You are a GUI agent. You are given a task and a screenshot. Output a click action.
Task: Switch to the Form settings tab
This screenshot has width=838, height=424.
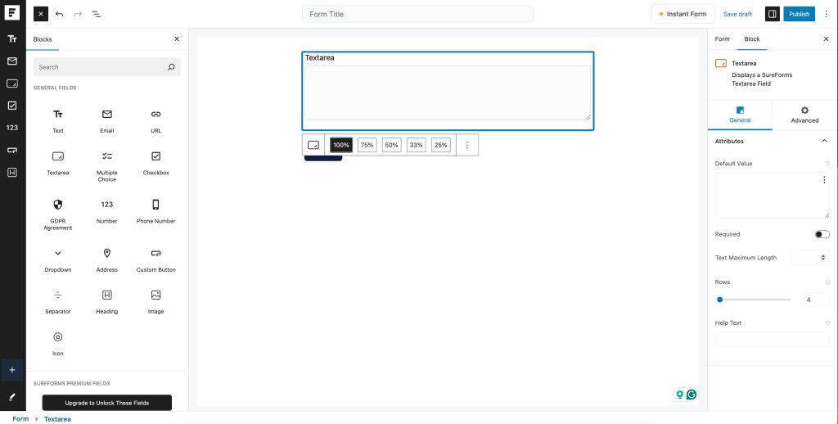(722, 38)
